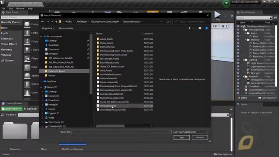Image resolution: width=279 pixels, height=157 pixels.
Task: Select the Geometry category in Place Actors
Action: point(7,50)
